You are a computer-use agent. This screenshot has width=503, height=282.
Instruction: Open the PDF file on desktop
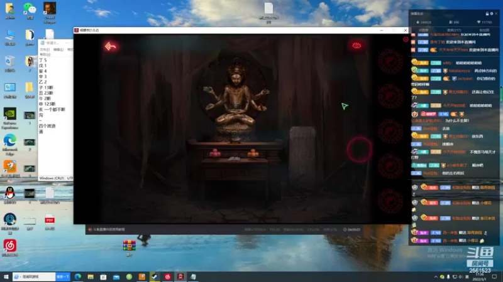coord(50,222)
